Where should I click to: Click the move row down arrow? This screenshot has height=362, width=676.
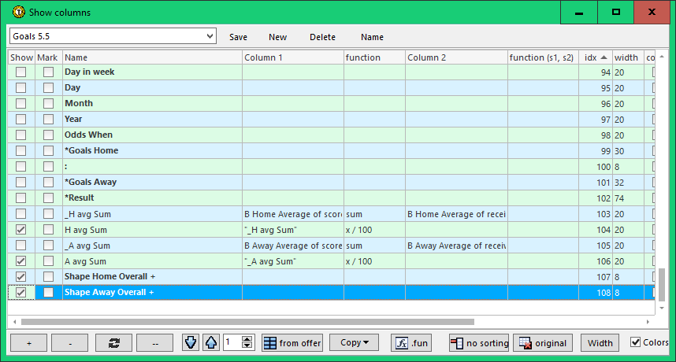[191, 343]
